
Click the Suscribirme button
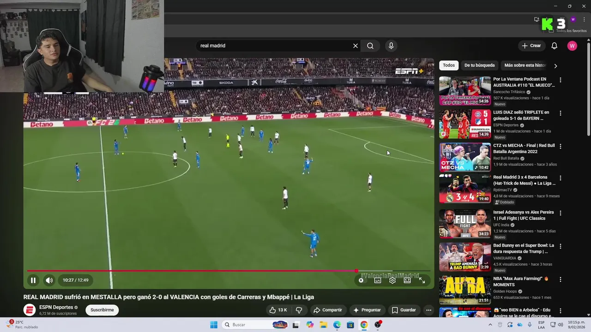[102, 310]
